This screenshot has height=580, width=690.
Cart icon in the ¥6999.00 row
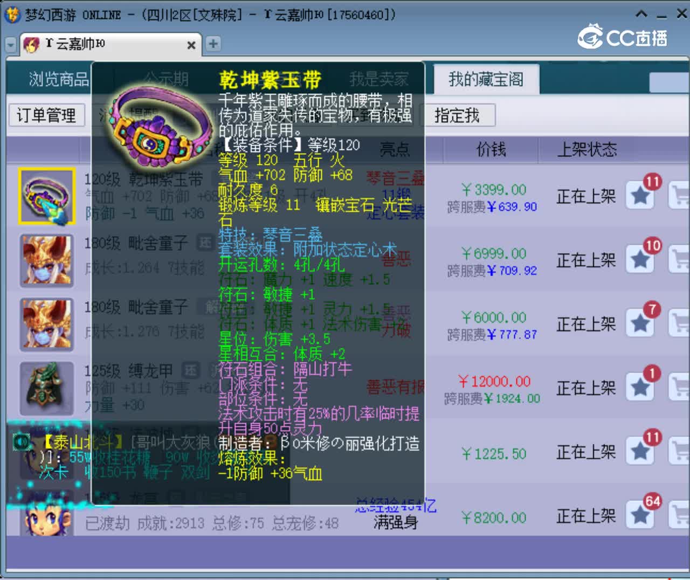679,259
